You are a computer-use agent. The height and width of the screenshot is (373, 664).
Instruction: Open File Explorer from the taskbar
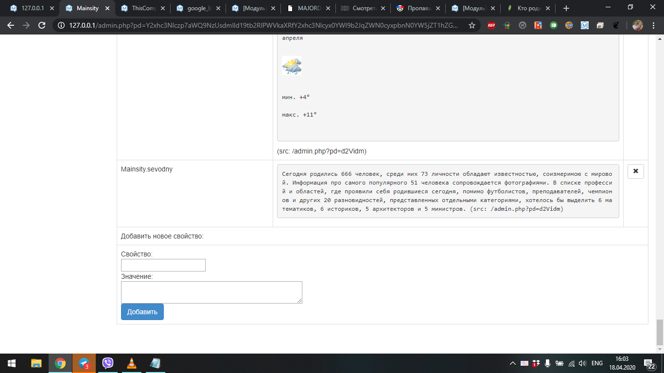(36, 363)
